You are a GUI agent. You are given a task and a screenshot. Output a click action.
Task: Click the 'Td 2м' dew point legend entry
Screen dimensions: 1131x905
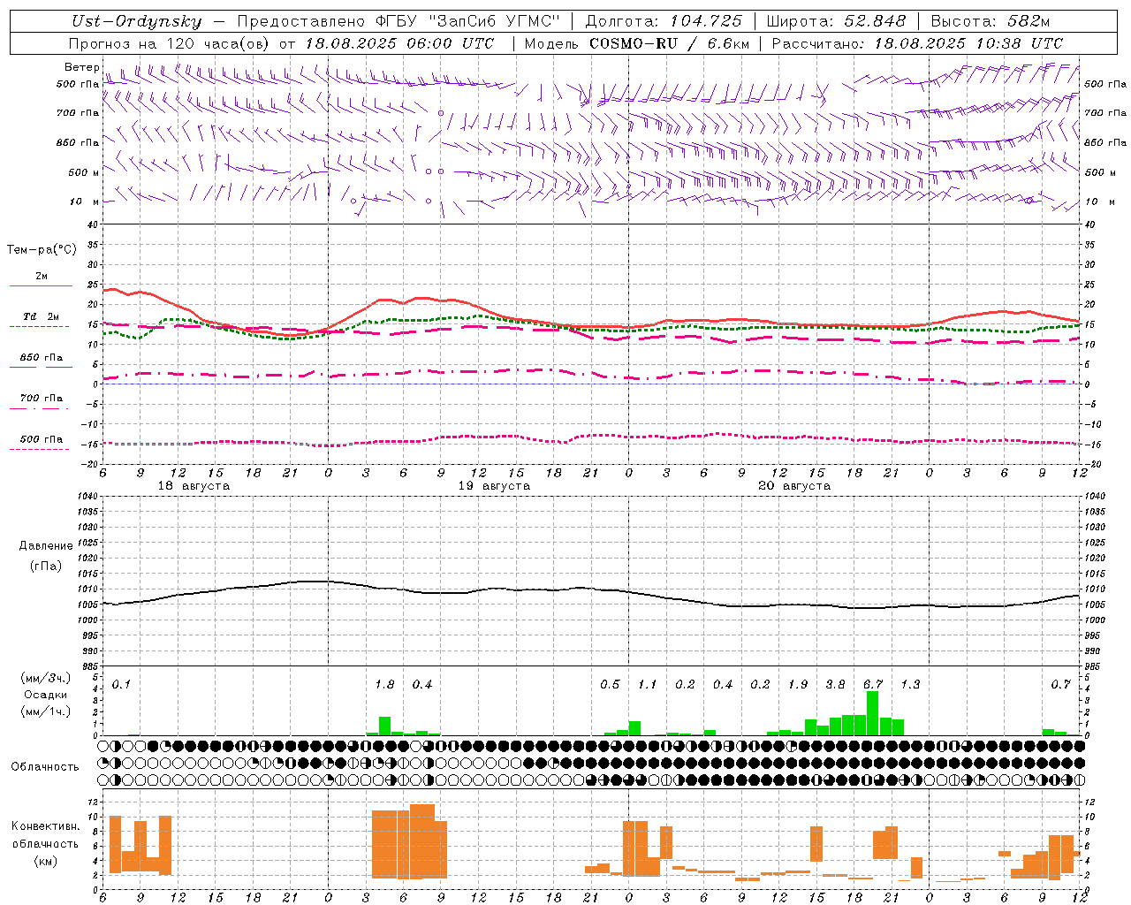[41, 316]
